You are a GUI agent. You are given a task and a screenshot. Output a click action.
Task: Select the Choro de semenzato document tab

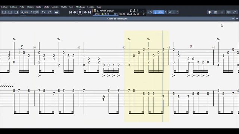click(117, 19)
